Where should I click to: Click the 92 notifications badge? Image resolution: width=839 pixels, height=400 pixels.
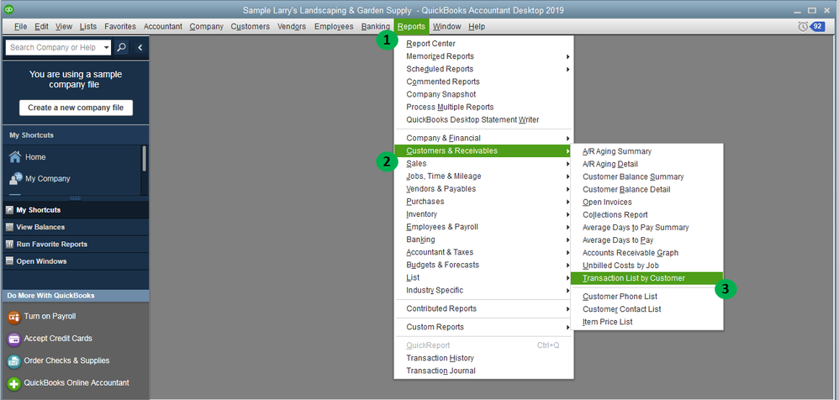(817, 26)
